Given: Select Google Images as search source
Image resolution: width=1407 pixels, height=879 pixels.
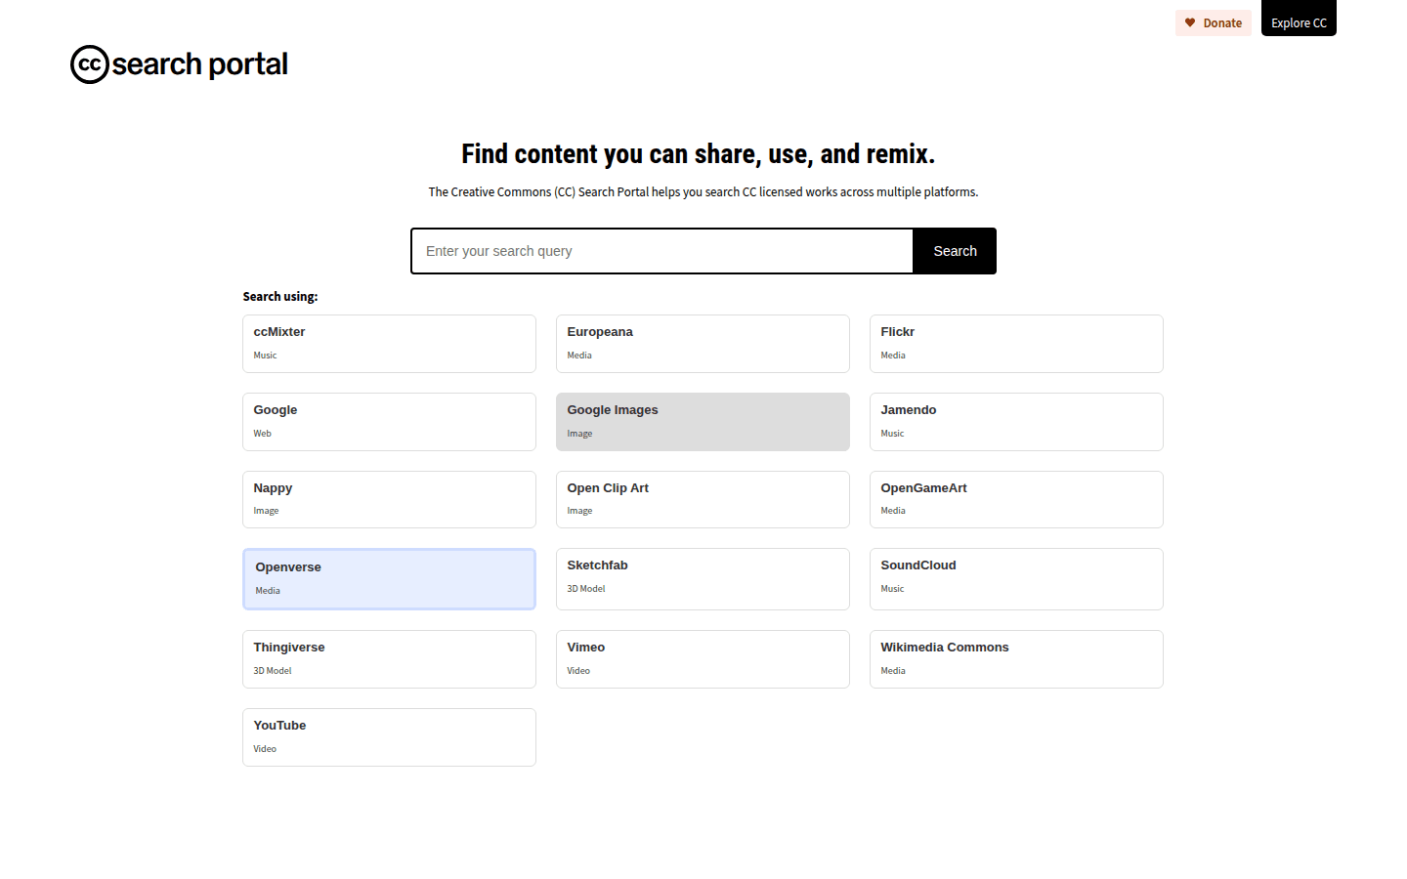Looking at the screenshot, I should coord(703,422).
